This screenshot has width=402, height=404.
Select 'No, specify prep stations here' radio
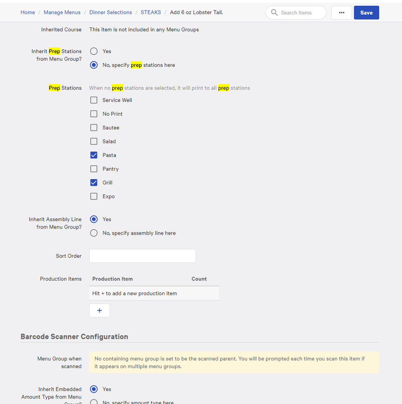coord(94,65)
